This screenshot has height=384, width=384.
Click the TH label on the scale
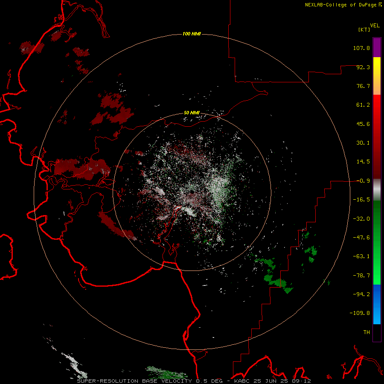(367, 332)
